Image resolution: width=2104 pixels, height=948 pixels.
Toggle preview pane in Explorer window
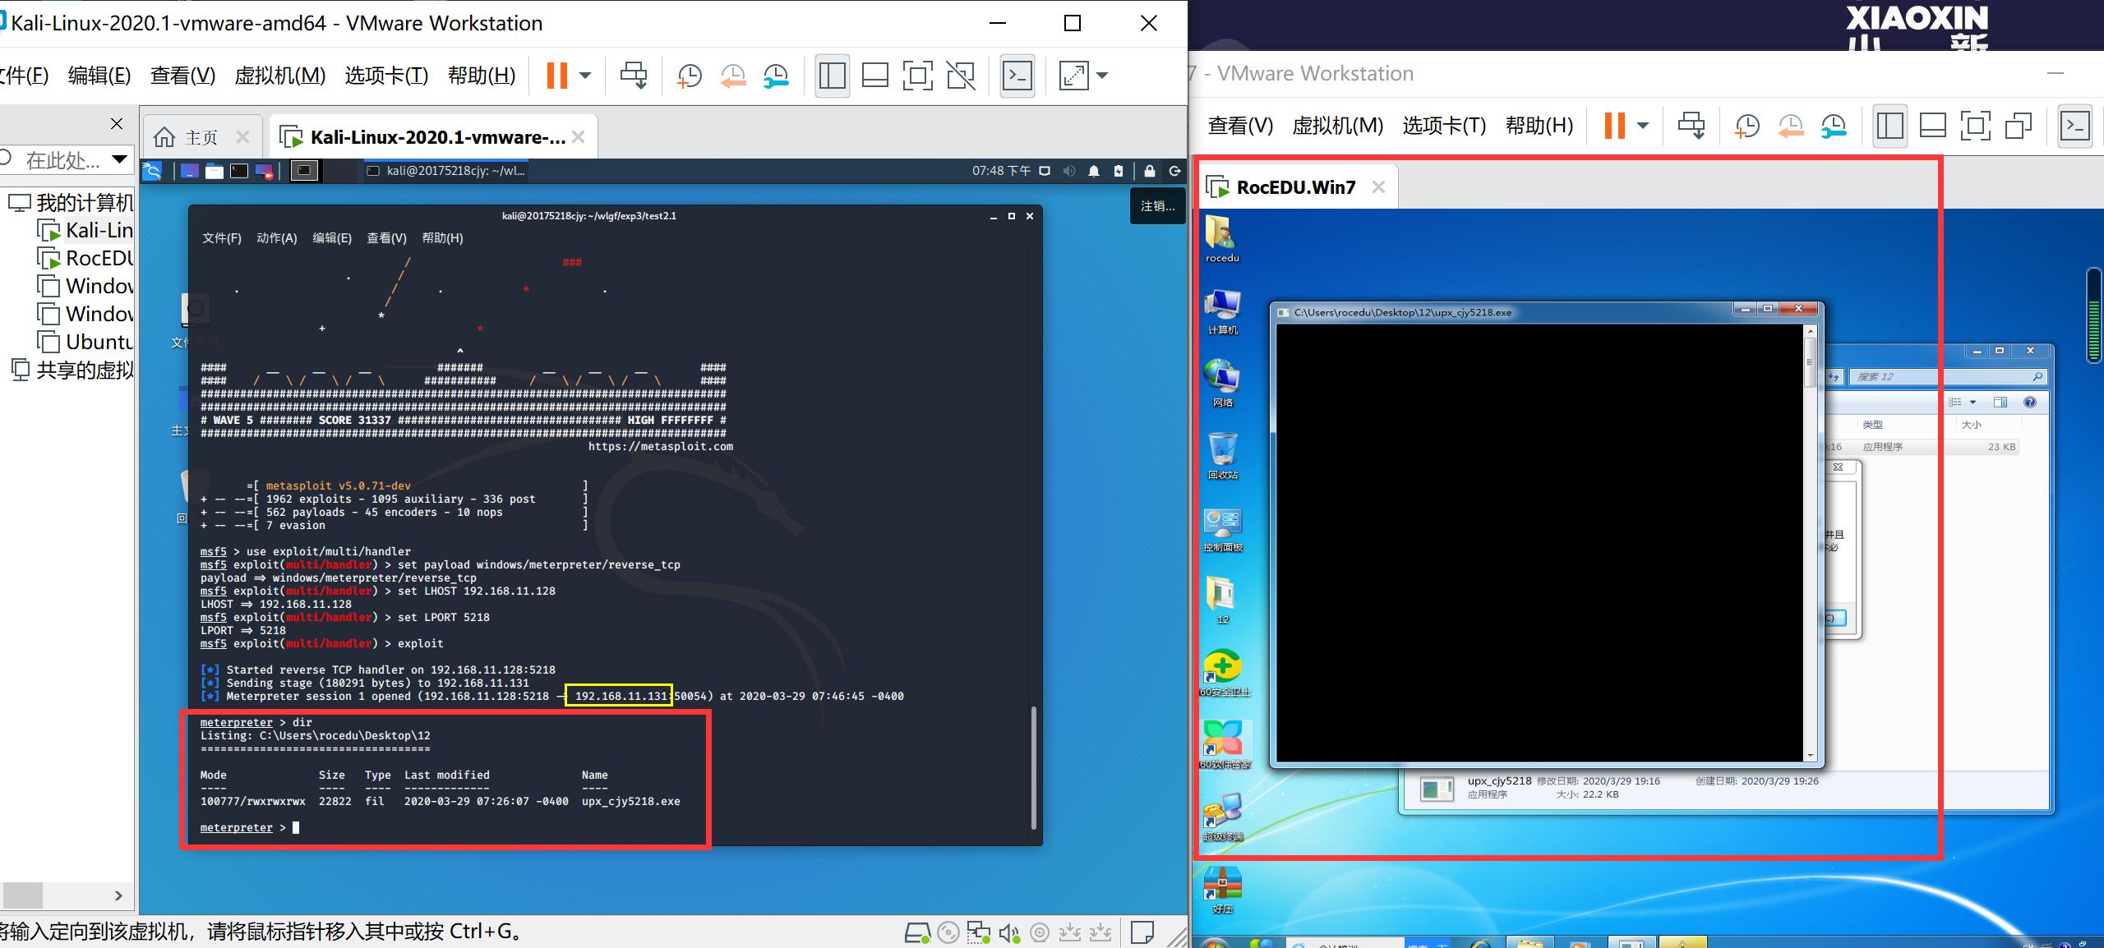(x=2000, y=402)
